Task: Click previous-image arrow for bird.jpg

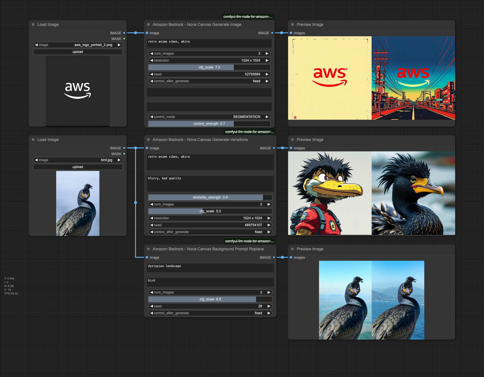Action: point(36,160)
